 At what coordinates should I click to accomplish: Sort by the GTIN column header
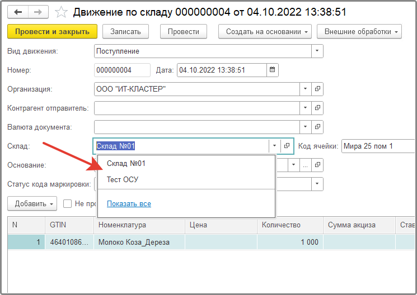[69, 225]
